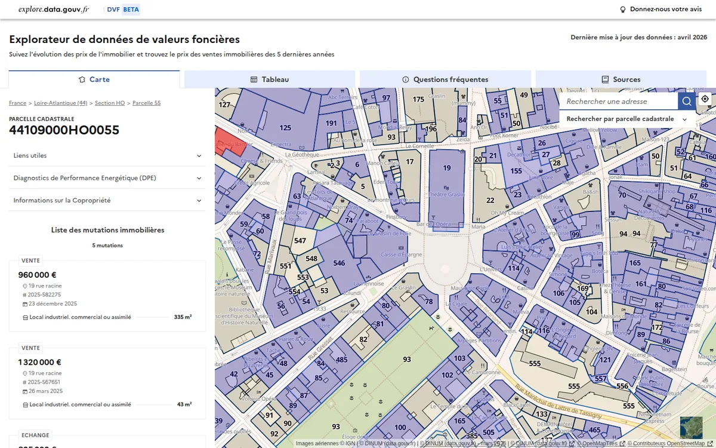Image resolution: width=716 pixels, height=448 pixels.
Task: Click building icon in 43 m² row
Action: [25, 404]
